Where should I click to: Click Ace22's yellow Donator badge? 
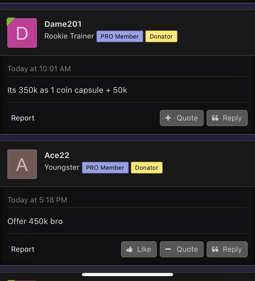[x=146, y=168]
